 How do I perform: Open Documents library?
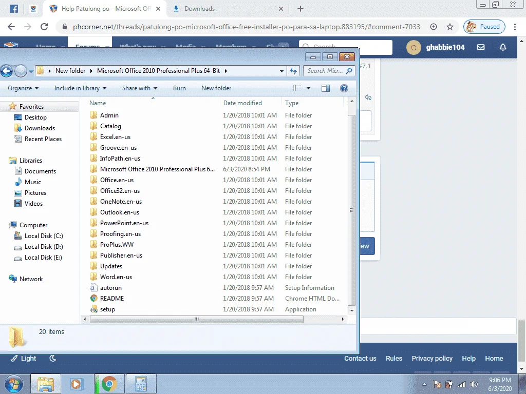40,171
